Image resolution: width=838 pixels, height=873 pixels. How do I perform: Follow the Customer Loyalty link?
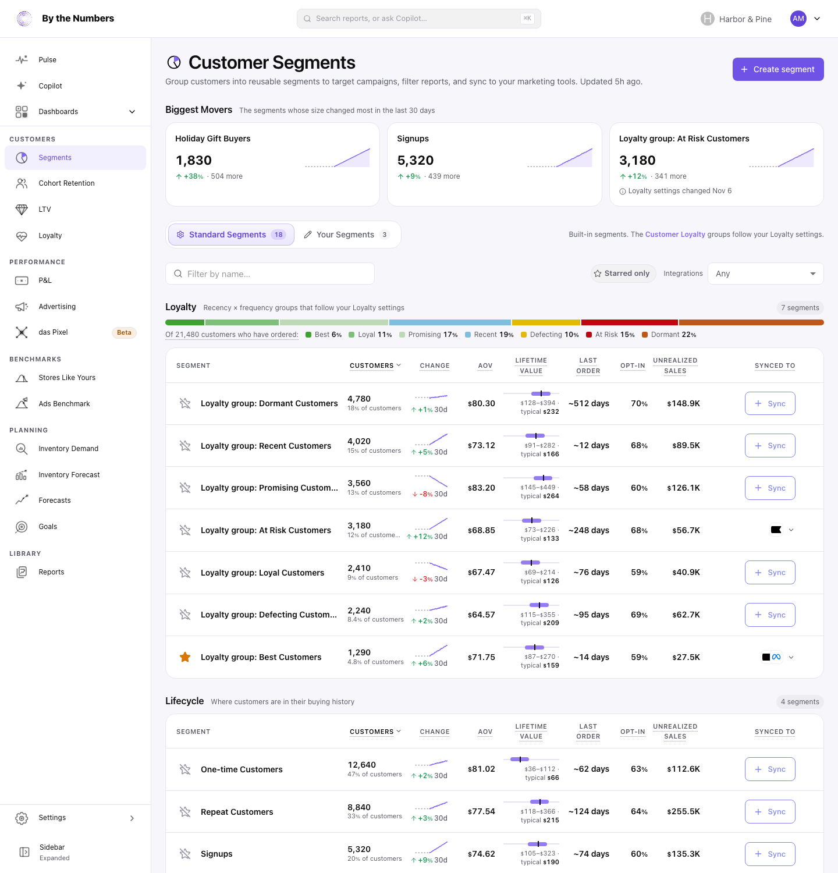675,235
